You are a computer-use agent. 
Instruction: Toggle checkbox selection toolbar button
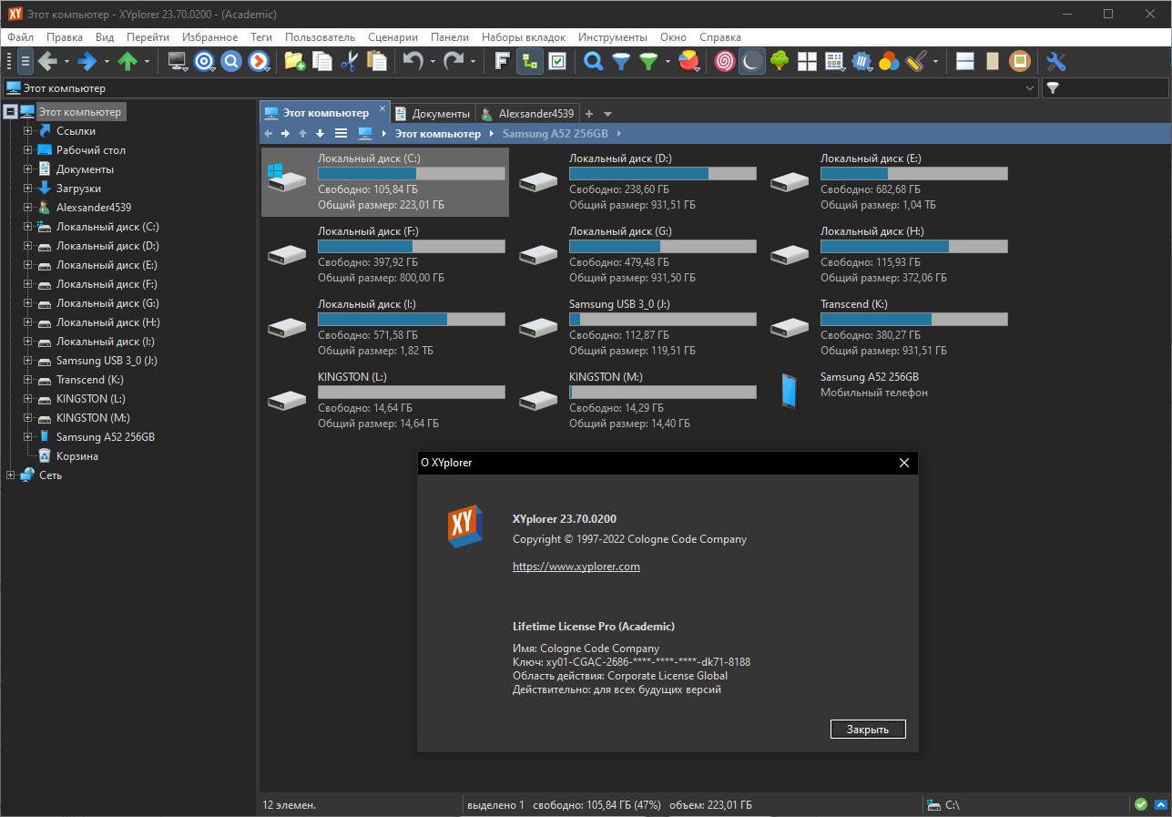[x=556, y=62]
